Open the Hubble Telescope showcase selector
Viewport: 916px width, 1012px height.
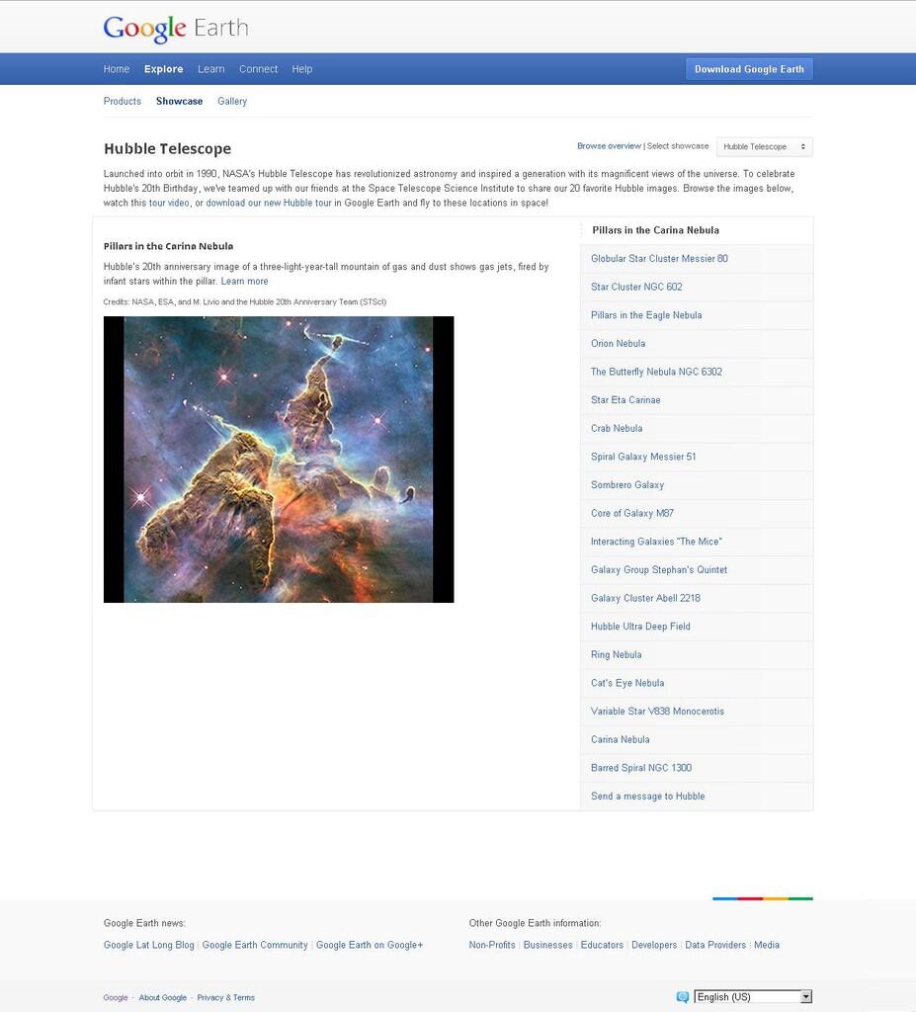click(x=764, y=146)
